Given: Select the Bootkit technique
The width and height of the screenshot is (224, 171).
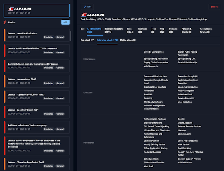Looking at the screenshot, I should pyautogui.click(x=181, y=119).
